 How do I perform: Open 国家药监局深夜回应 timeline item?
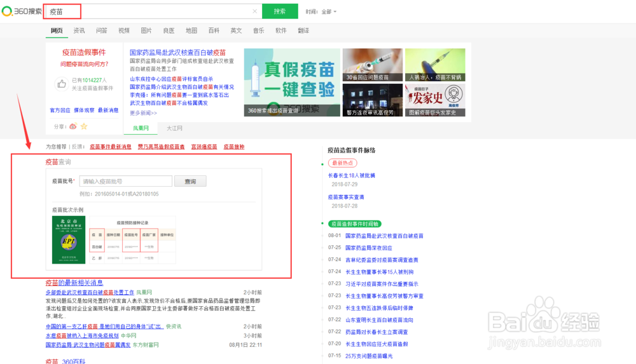pyautogui.click(x=369, y=248)
